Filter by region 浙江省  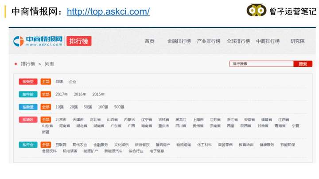tap(232, 119)
